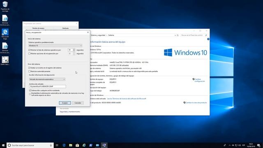
Task: Close the Inicio y recuperación dialog
Action: click(x=88, y=32)
